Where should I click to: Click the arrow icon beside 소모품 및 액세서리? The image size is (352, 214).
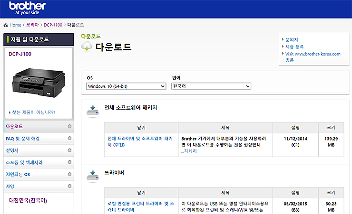click(x=69, y=162)
